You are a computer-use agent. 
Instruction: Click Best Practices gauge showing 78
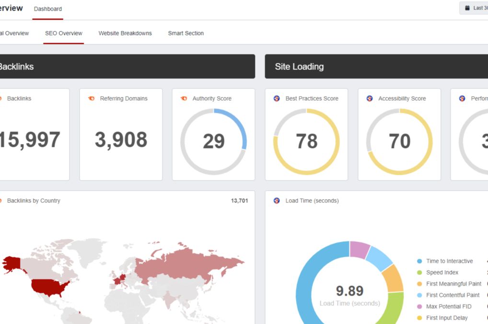(x=306, y=141)
